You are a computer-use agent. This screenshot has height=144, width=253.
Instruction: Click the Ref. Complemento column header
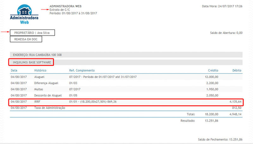coord(82,70)
